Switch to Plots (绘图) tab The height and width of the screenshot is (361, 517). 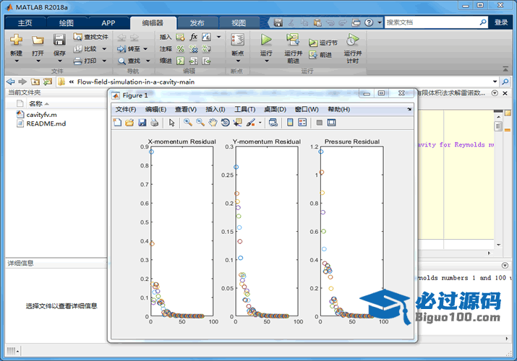[67, 22]
